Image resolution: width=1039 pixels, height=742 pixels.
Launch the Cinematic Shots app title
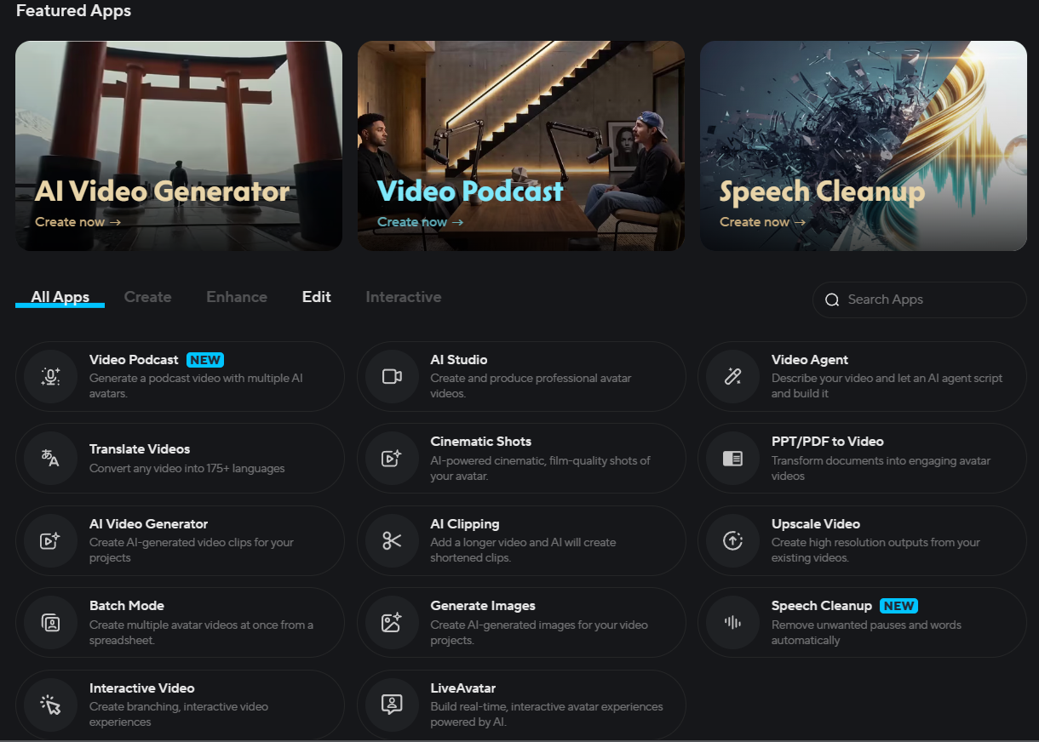pyautogui.click(x=481, y=442)
